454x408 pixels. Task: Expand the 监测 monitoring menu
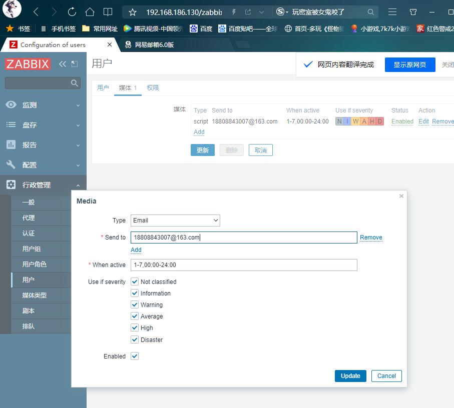43,104
